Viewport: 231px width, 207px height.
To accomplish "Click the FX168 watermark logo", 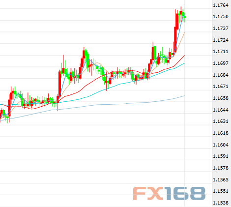I will (x=169, y=193).
